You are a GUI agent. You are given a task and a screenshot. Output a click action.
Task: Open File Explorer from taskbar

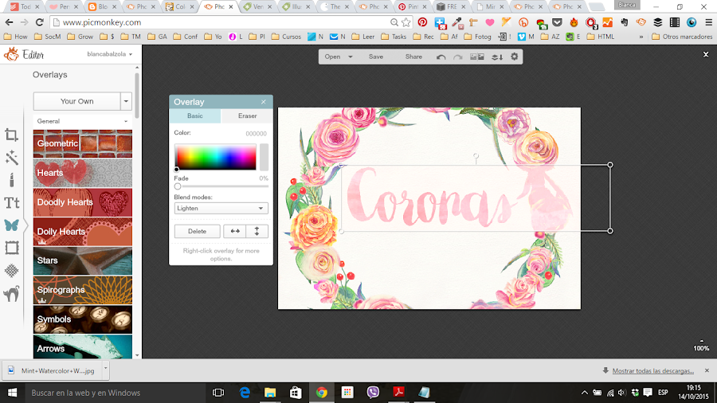click(270, 393)
